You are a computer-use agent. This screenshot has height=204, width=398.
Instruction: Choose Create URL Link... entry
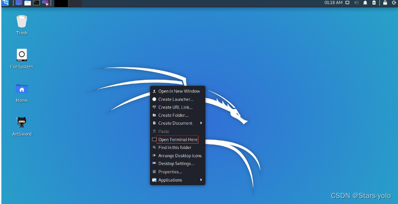(178, 107)
